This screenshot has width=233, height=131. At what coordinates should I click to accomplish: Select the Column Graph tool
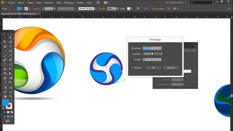click(11, 87)
